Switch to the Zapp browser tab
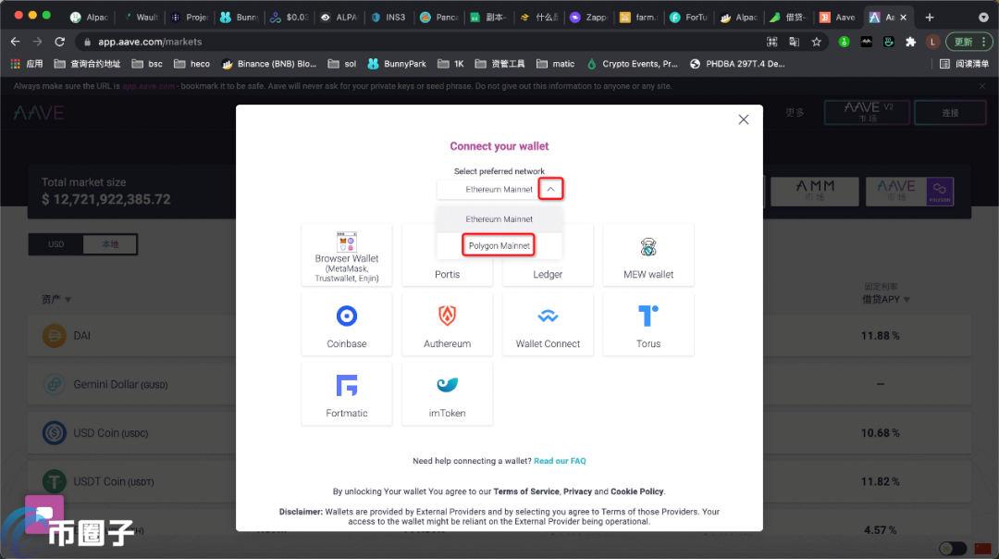Image resolution: width=999 pixels, height=559 pixels. tap(589, 18)
